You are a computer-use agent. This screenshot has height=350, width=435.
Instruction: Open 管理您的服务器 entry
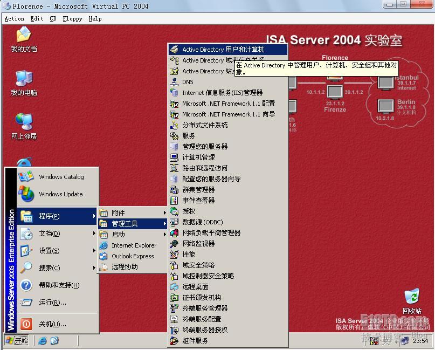point(228,147)
